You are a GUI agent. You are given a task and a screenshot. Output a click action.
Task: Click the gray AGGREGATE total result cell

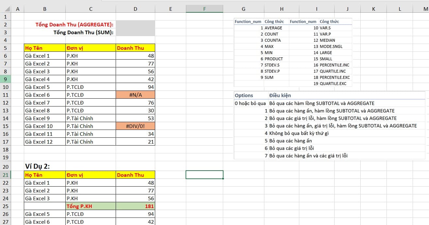pyautogui.click(x=135, y=25)
